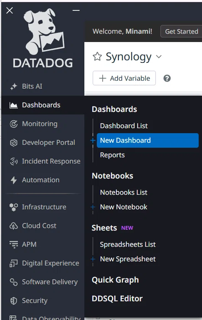Screen dimensions: 202x320
Task: Click the Add Variable button
Action: click(124, 78)
